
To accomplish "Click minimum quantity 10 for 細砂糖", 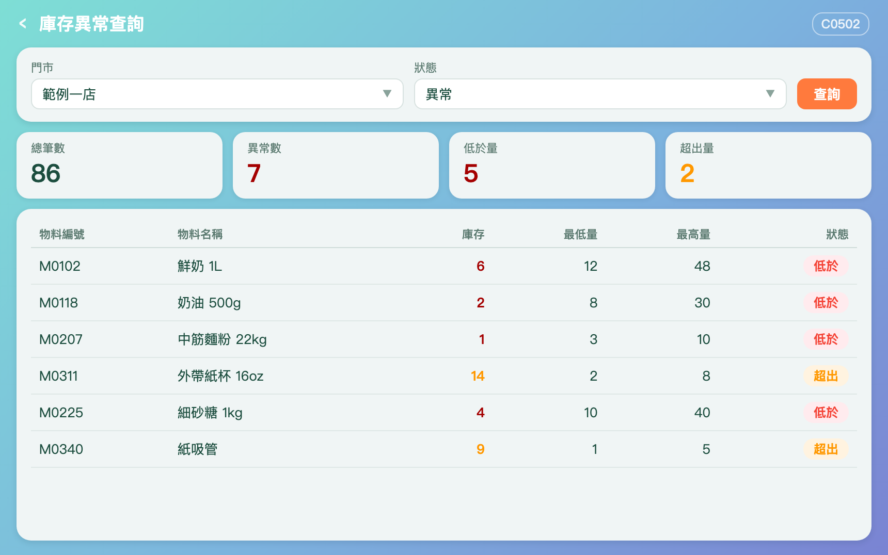I will tap(591, 413).
